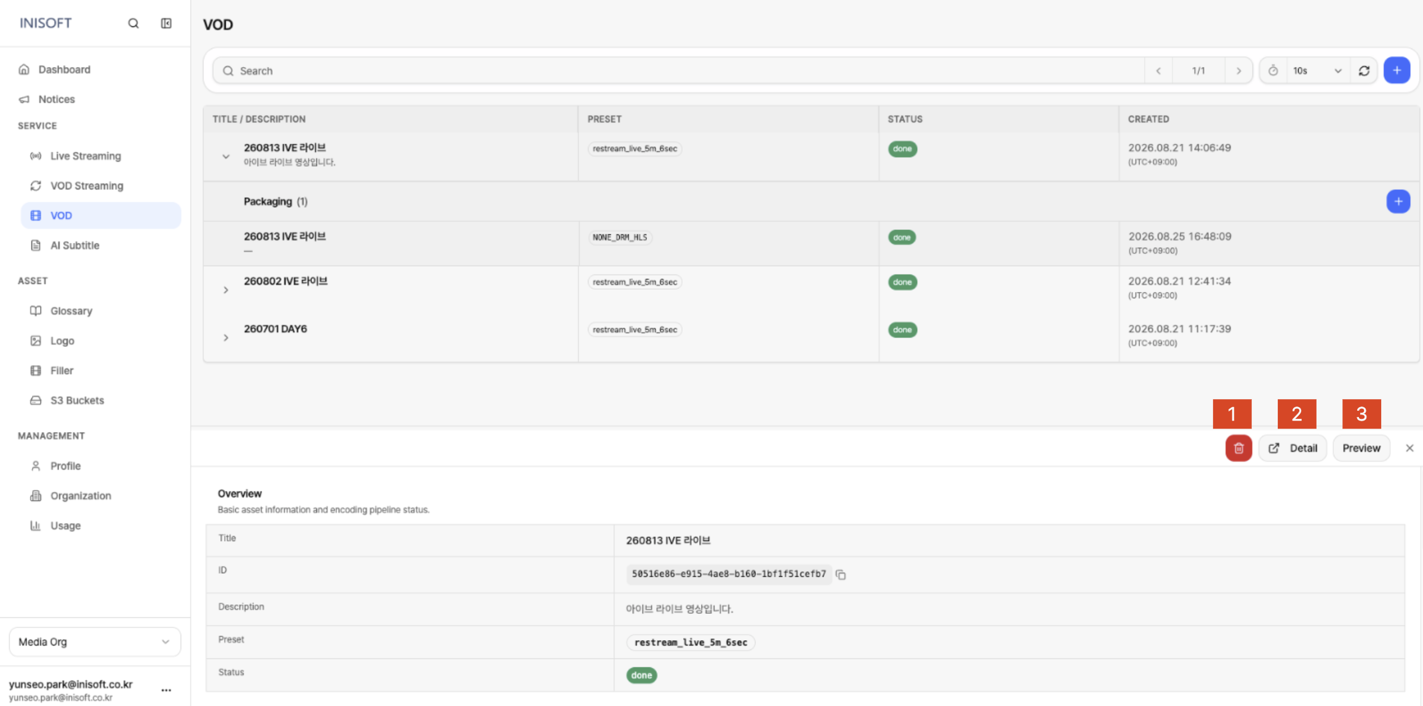Click the INISOFT logo
Viewport: 1423px width, 706px height.
click(46, 23)
